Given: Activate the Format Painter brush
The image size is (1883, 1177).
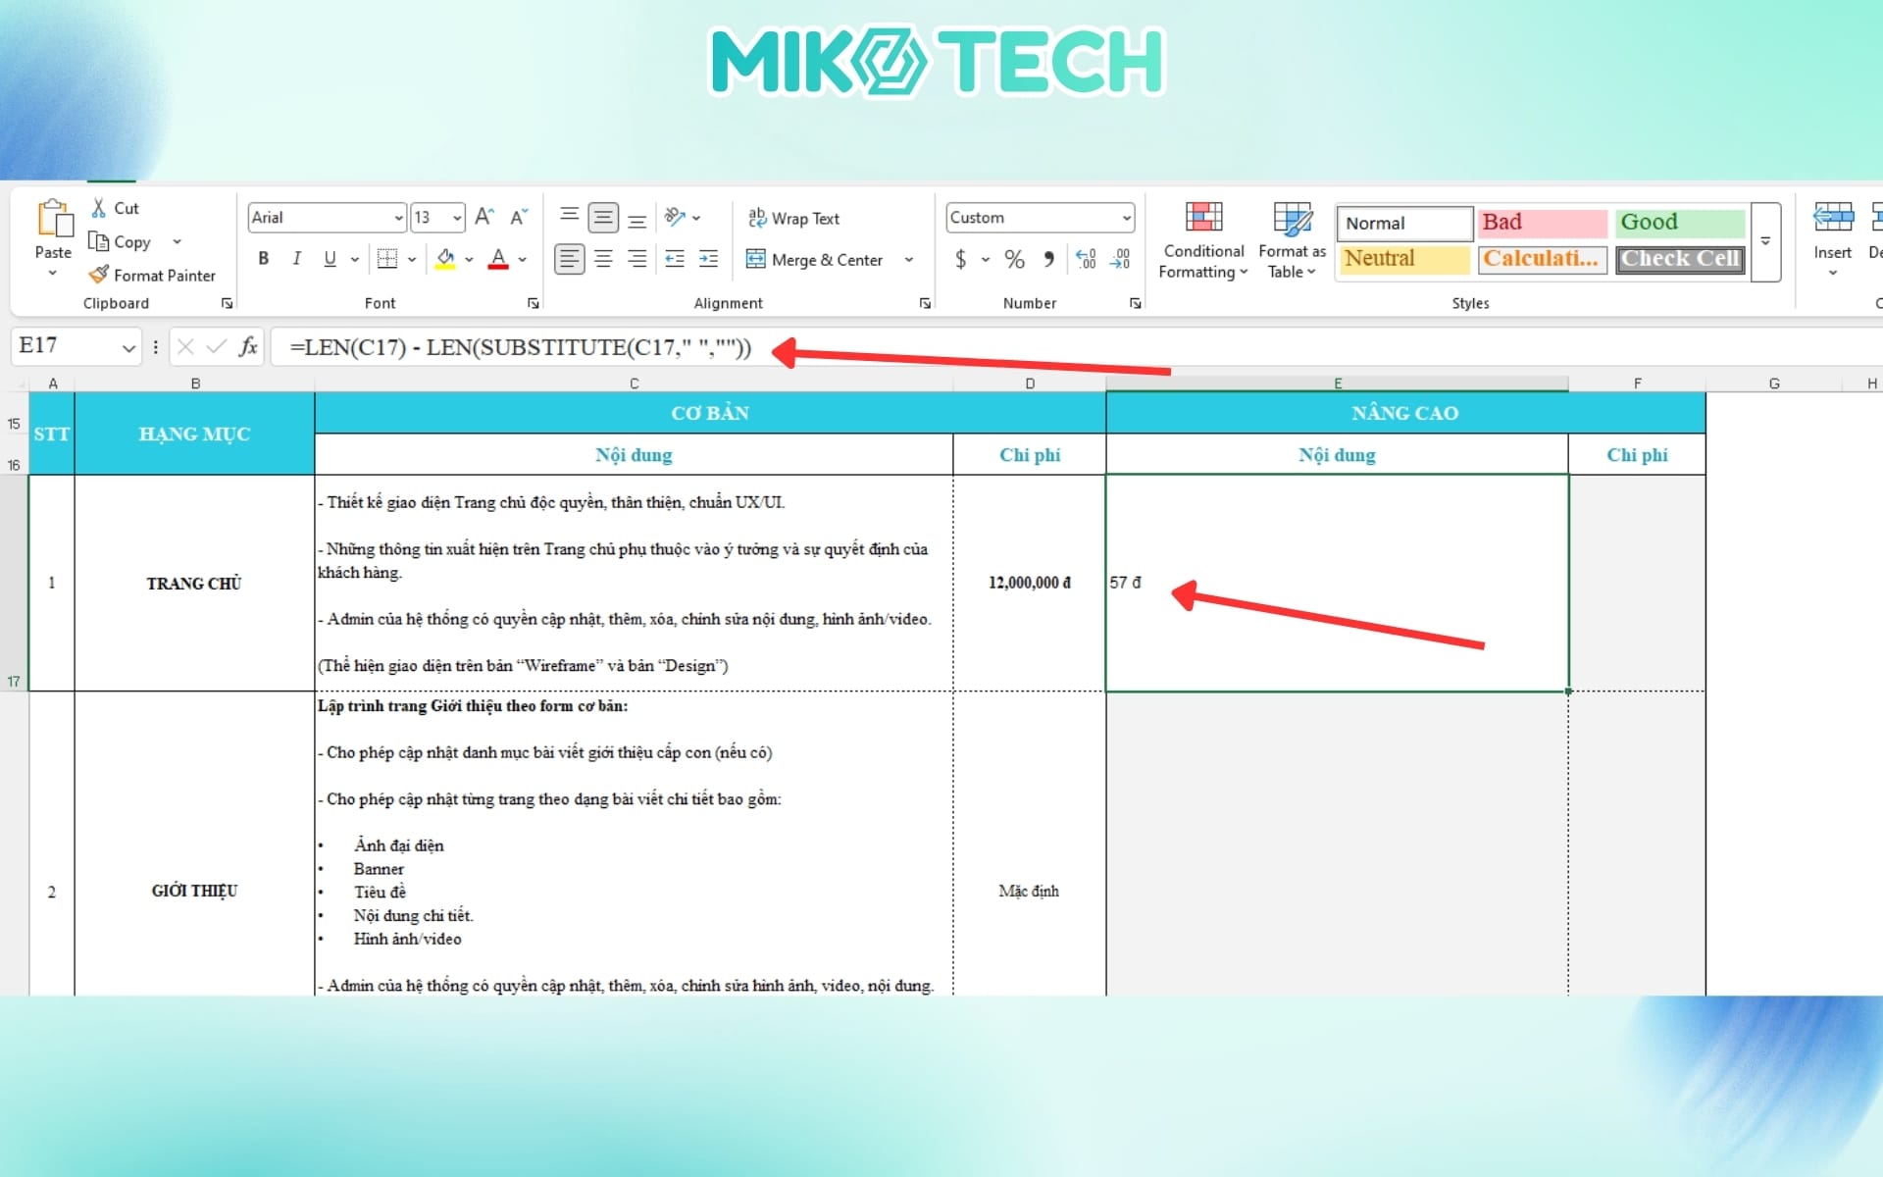Looking at the screenshot, I should [x=98, y=275].
